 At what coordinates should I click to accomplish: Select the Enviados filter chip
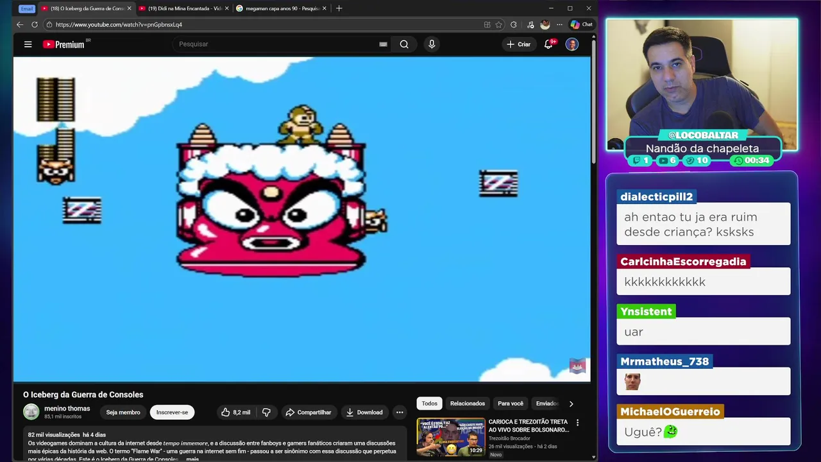click(547, 403)
